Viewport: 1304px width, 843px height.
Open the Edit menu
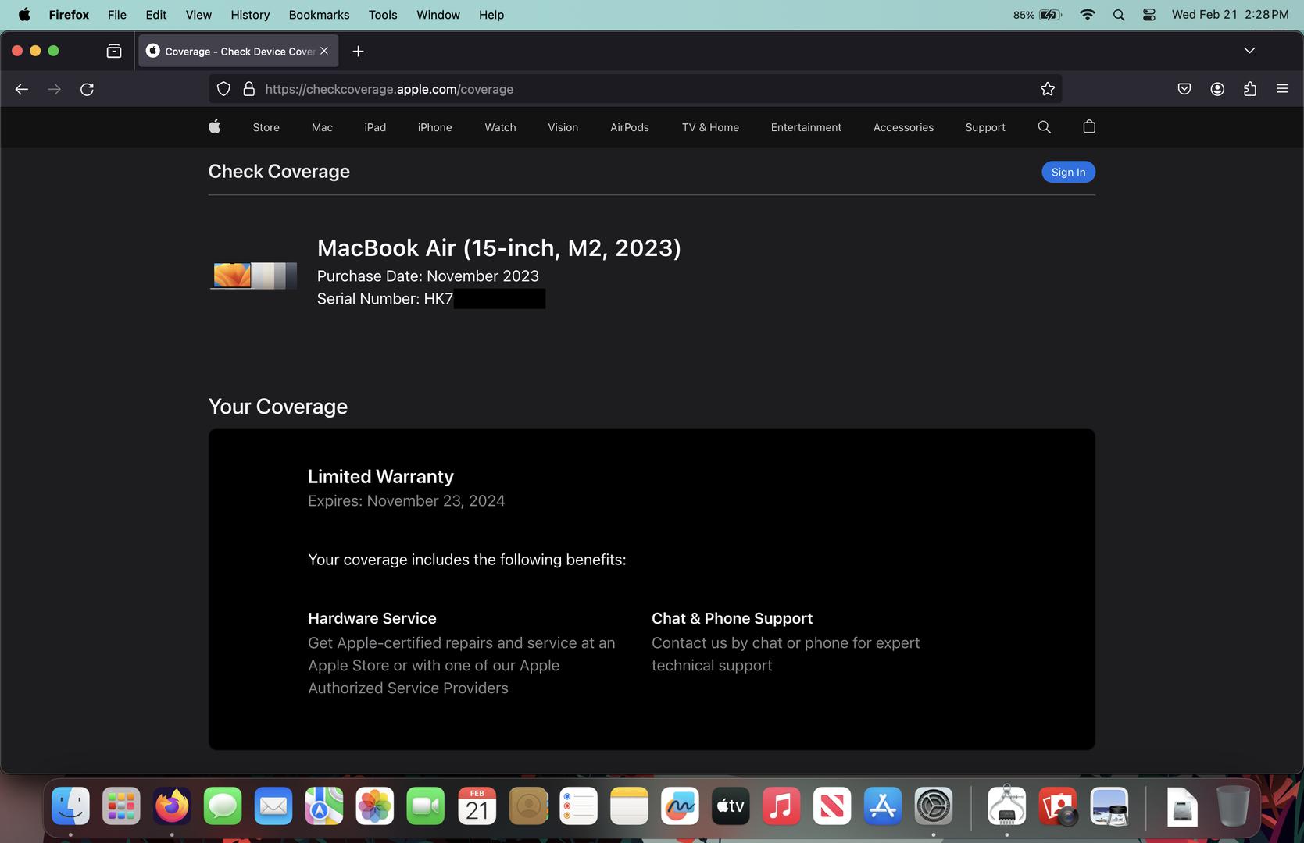coord(156,15)
